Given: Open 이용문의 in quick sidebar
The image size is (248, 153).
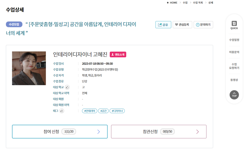Looking at the screenshot, I should [x=234, y=52].
